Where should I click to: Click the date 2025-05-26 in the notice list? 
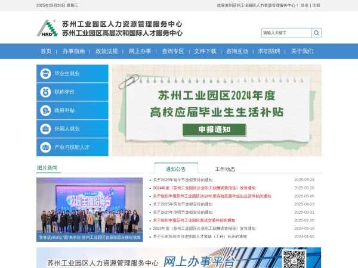pyautogui.click(x=304, y=188)
